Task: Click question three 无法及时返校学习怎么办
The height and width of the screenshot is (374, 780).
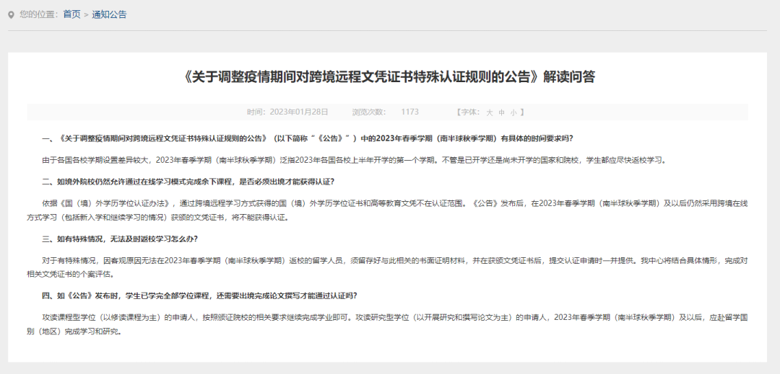Action: tap(120, 239)
